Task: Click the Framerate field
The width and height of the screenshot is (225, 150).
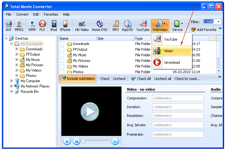Action: click(178, 134)
